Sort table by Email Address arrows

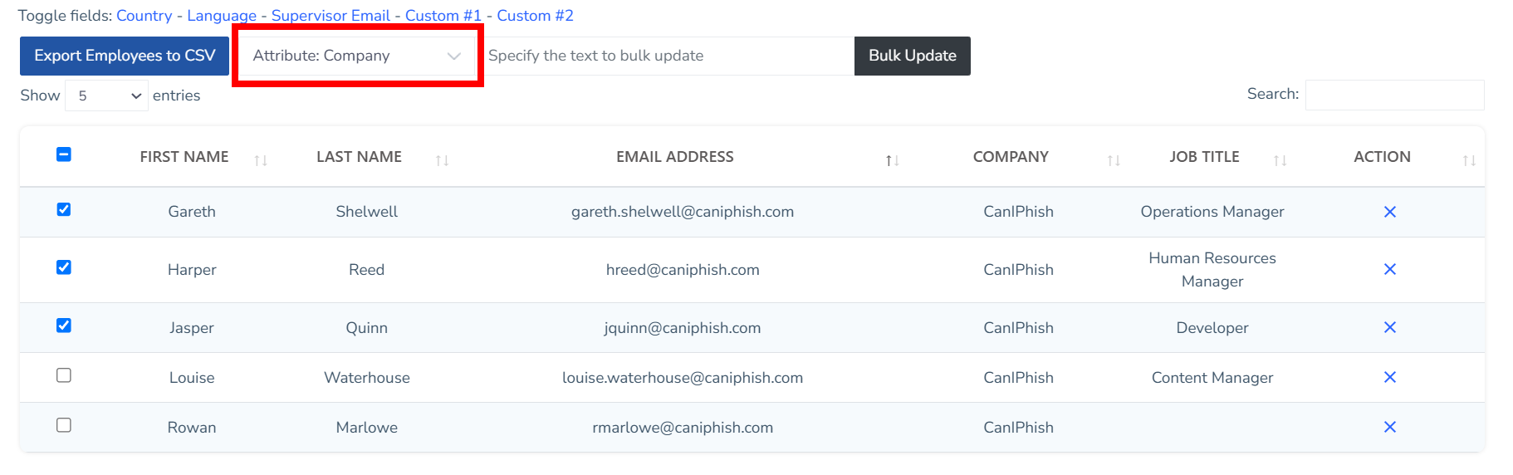(x=892, y=160)
